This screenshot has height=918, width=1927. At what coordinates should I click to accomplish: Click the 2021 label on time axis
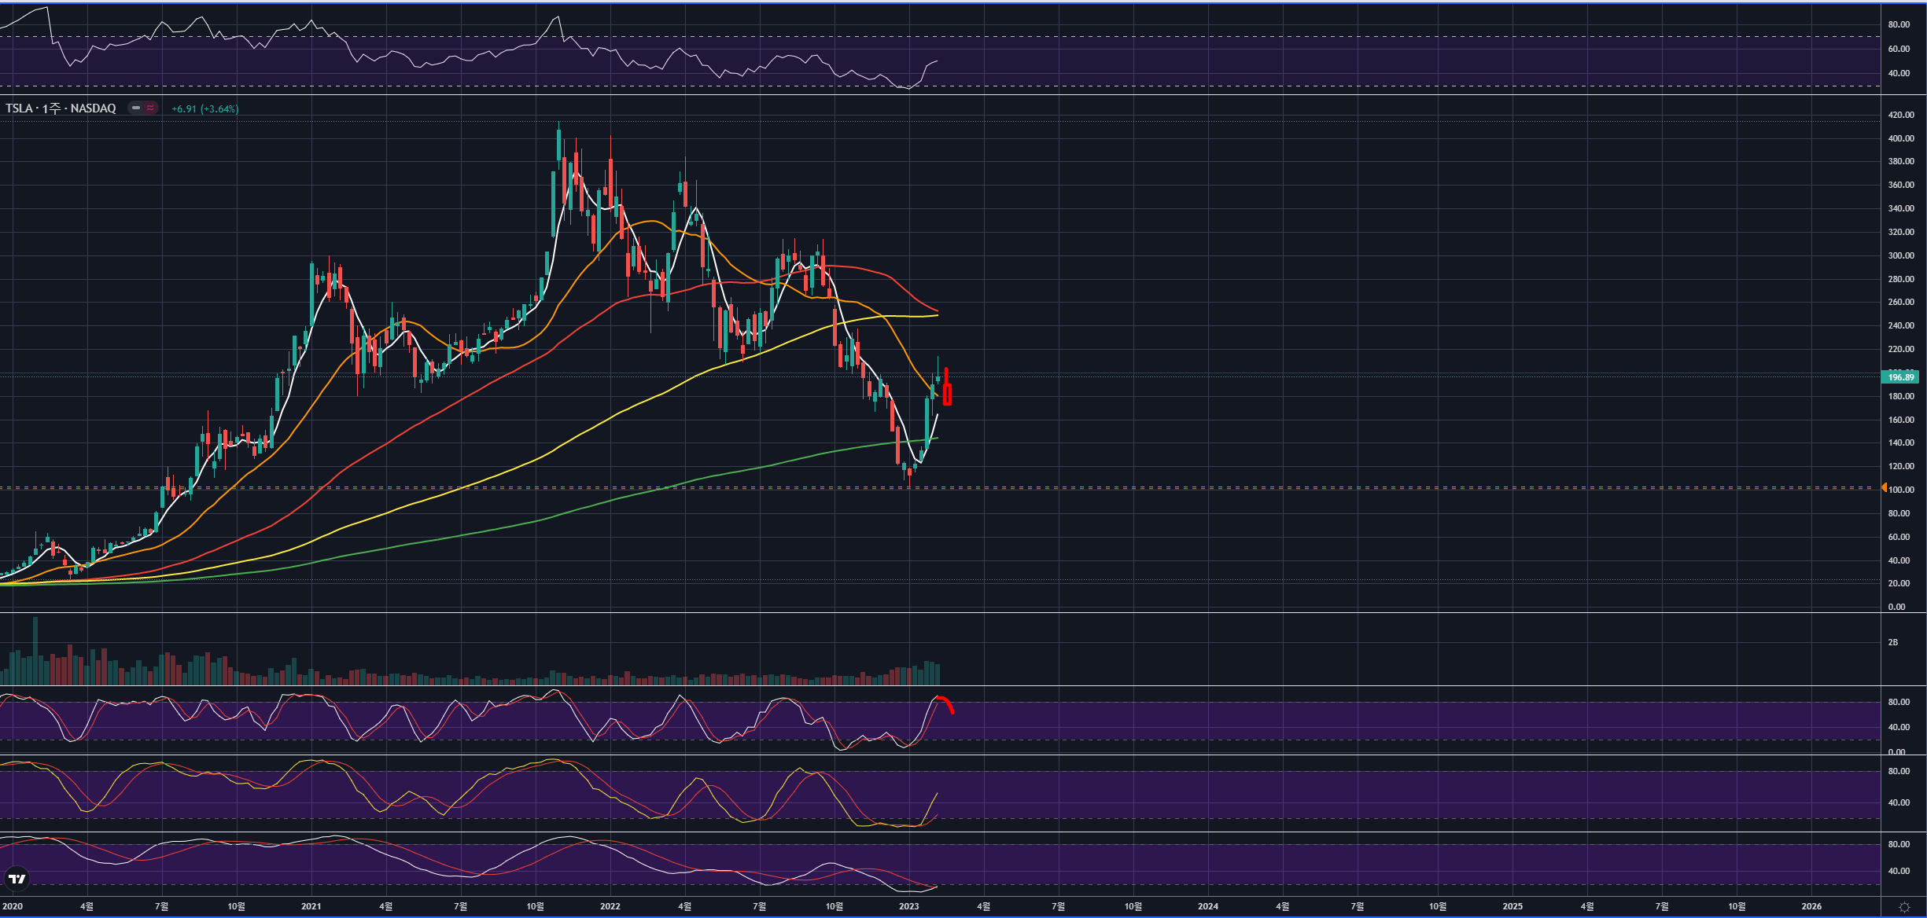point(311,906)
